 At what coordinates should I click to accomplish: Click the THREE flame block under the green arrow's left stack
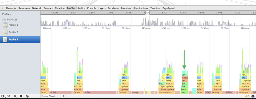170,81
